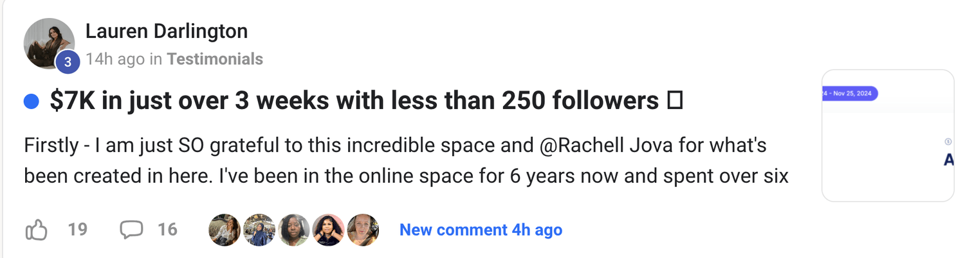Jump to the New comment 4h ago link

click(481, 230)
